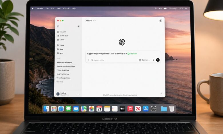Open Finder from the Dock
This screenshot has height=134, width=223.
[46, 109]
